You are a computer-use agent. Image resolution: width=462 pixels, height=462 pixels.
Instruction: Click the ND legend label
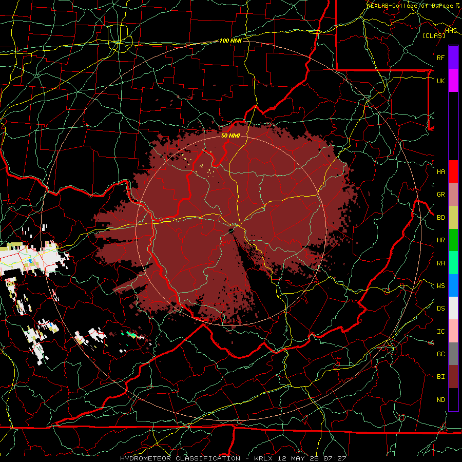point(440,400)
